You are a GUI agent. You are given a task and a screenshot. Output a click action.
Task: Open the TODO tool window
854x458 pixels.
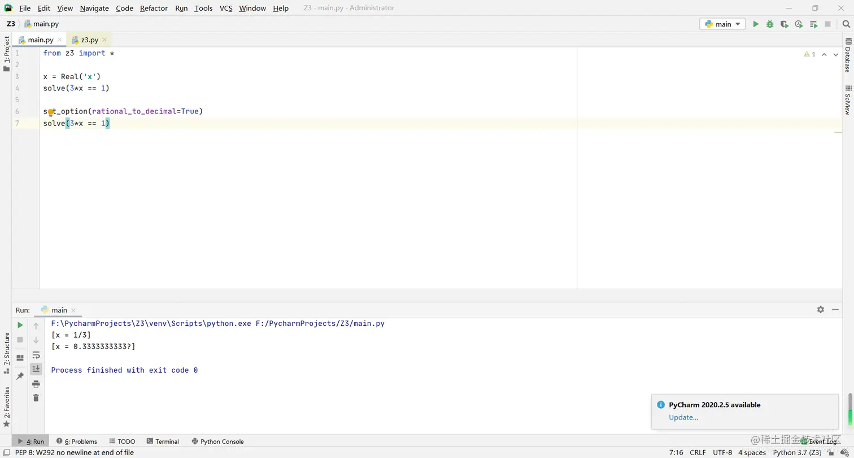click(x=122, y=442)
